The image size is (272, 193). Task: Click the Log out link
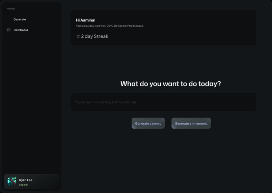tap(23, 185)
